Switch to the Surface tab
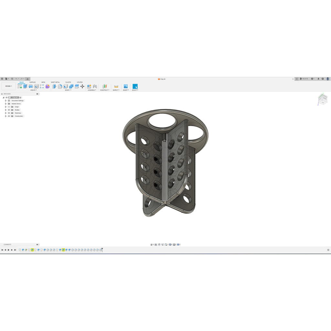This screenshot has width=331, height=331. [x=33, y=82]
